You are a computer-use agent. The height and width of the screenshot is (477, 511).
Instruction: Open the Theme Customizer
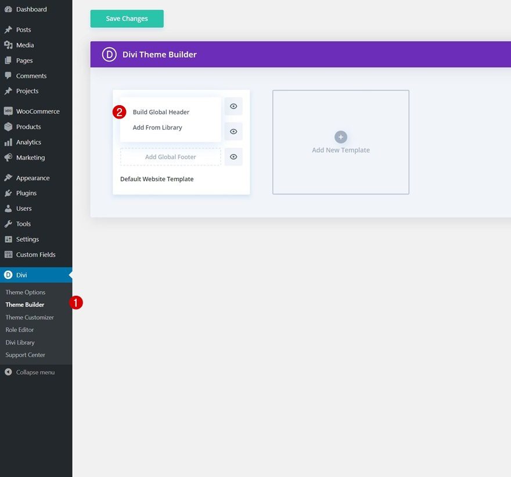click(x=29, y=317)
